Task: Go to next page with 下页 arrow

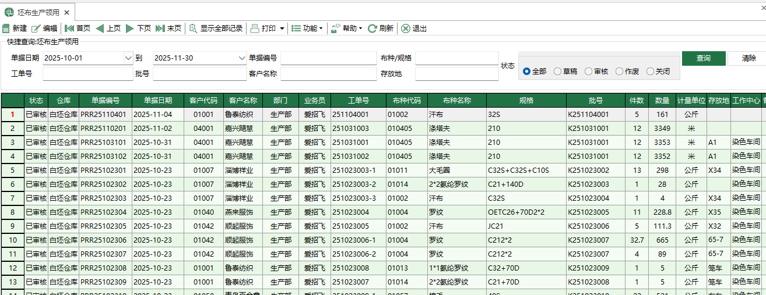Action: pyautogui.click(x=130, y=29)
